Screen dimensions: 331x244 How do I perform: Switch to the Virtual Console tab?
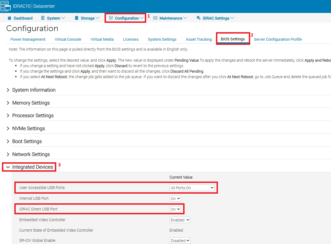(x=68, y=39)
